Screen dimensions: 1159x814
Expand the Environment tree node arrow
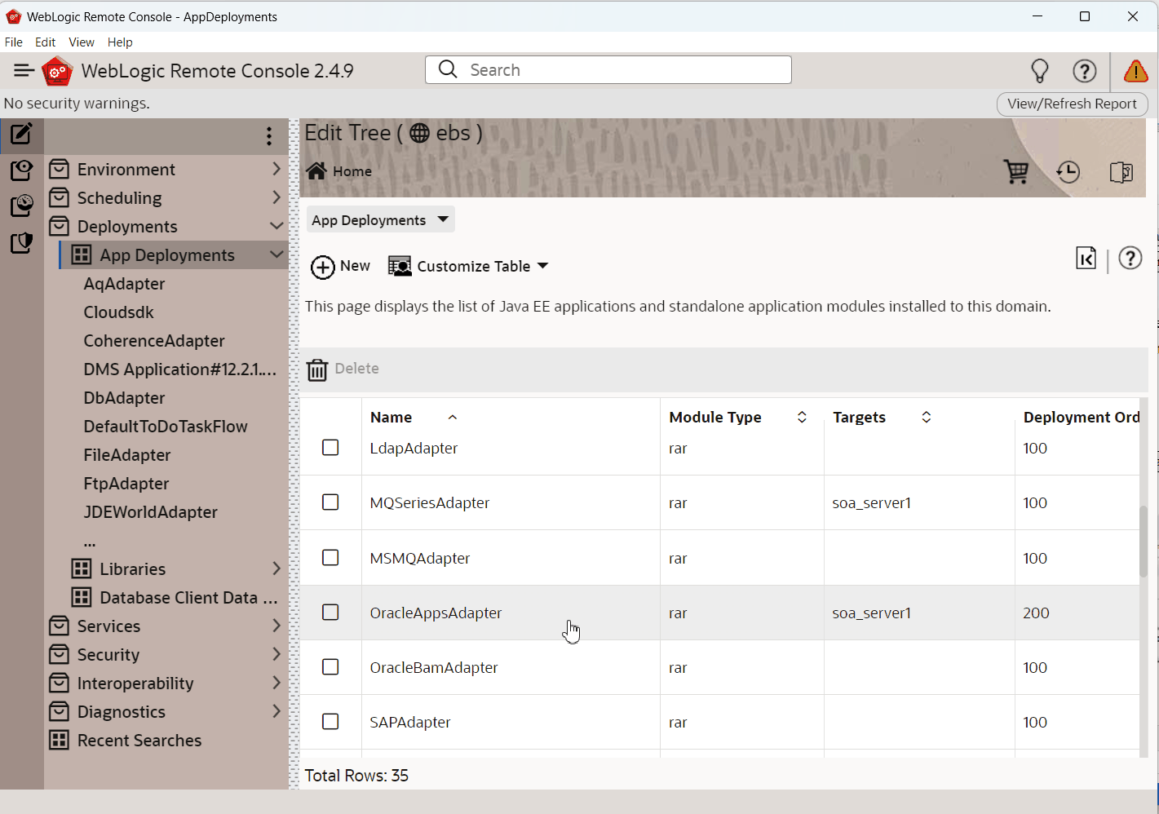tap(276, 169)
